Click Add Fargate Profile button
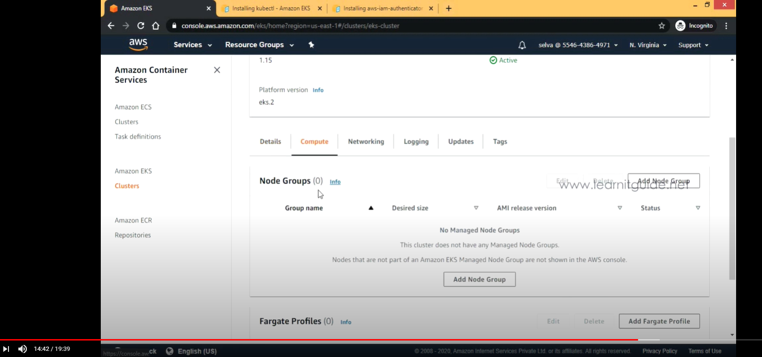The image size is (762, 357). click(x=659, y=321)
